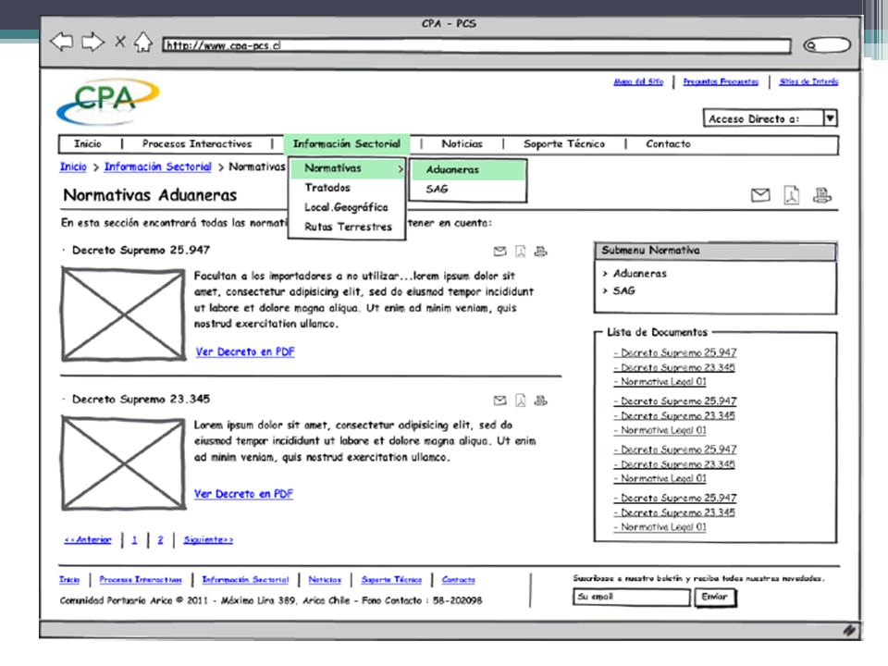Click the image placeholder for Decreto Supremo 23.345
The width and height of the screenshot is (888, 666).
pos(123,463)
